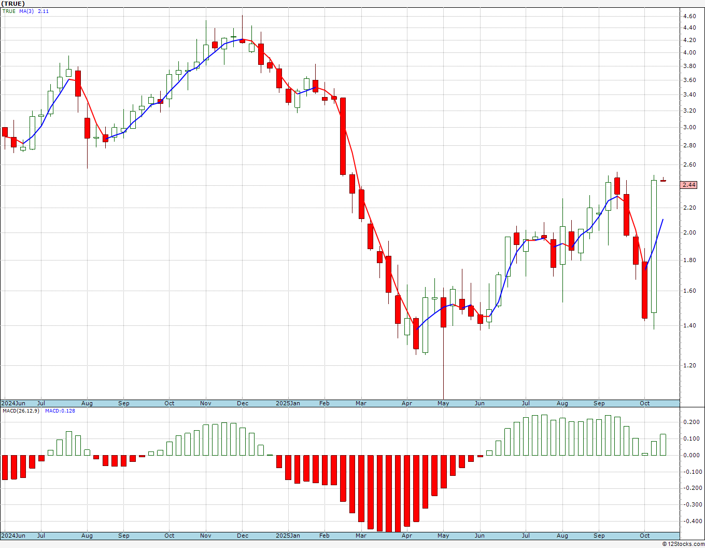This screenshot has width=705, height=548.
Task: Click the 3.20 price axis label
Action: tap(689, 111)
